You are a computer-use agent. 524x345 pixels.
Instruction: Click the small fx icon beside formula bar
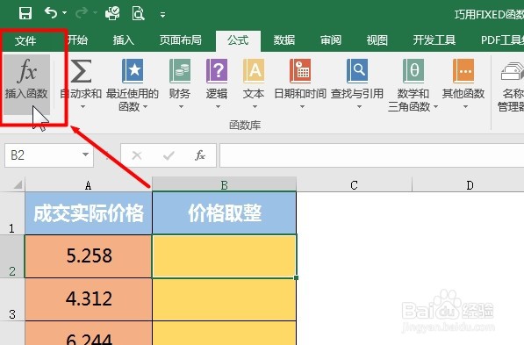200,155
